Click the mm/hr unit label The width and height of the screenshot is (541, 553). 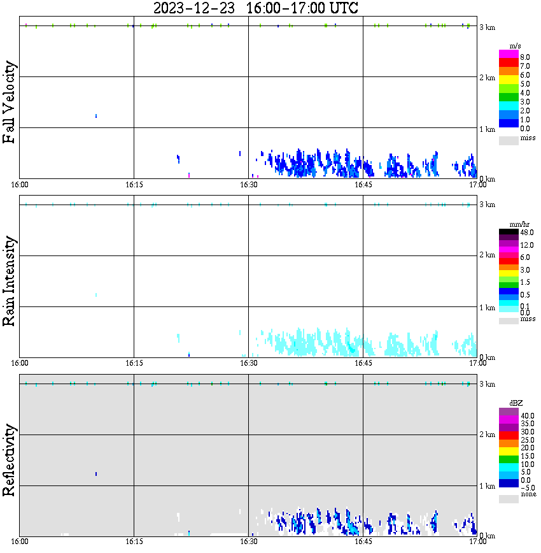(x=519, y=225)
